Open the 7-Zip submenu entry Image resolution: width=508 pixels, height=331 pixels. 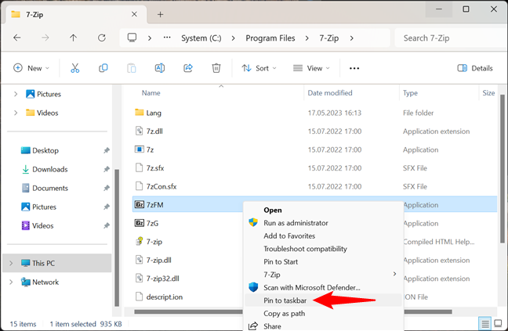[x=323, y=275]
